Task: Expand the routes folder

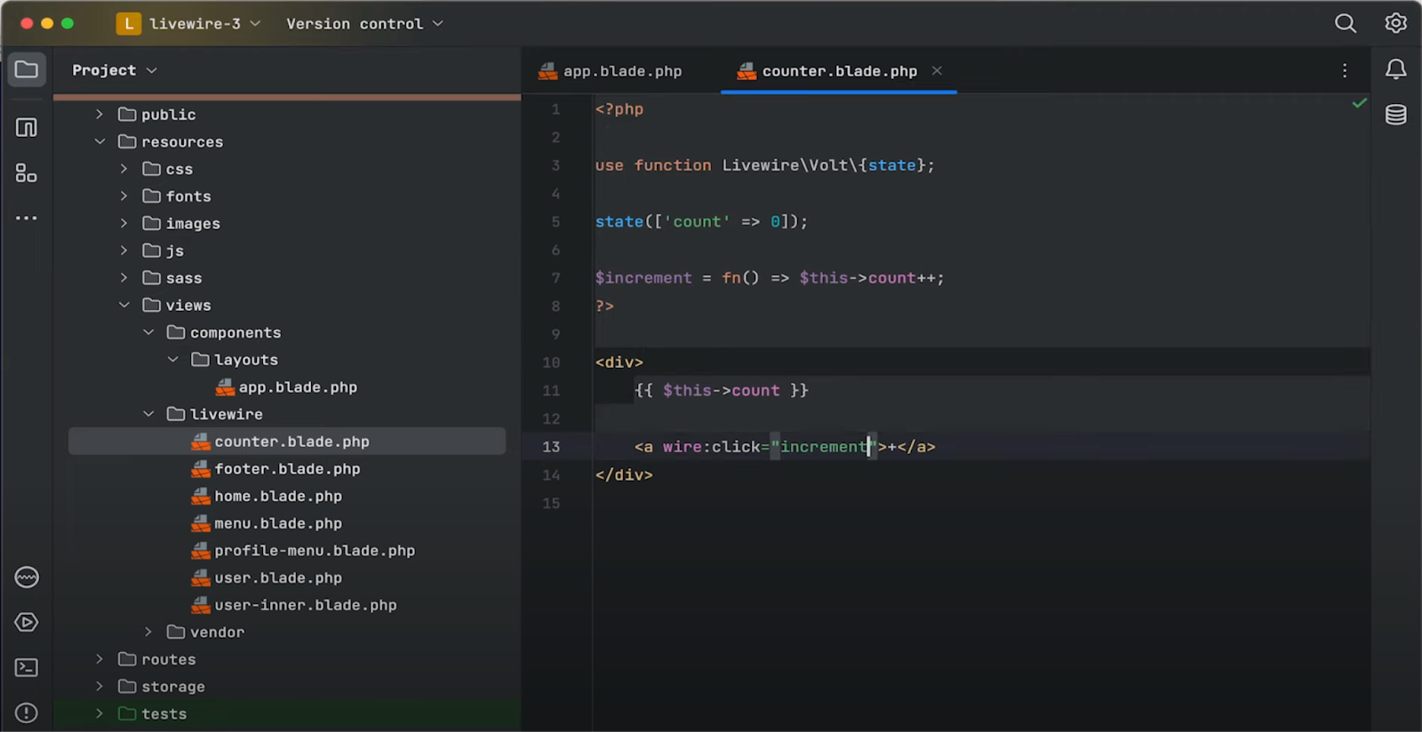Action: coord(100,659)
